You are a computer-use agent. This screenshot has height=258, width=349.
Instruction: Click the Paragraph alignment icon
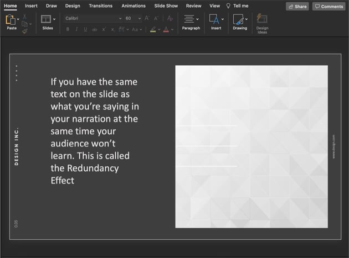(189, 19)
